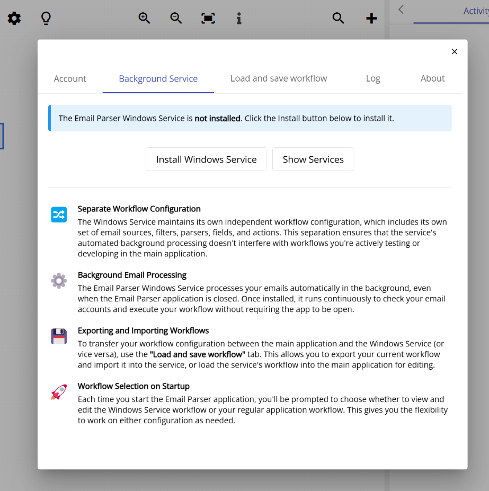Click the lightbulb hint icon

46,18
